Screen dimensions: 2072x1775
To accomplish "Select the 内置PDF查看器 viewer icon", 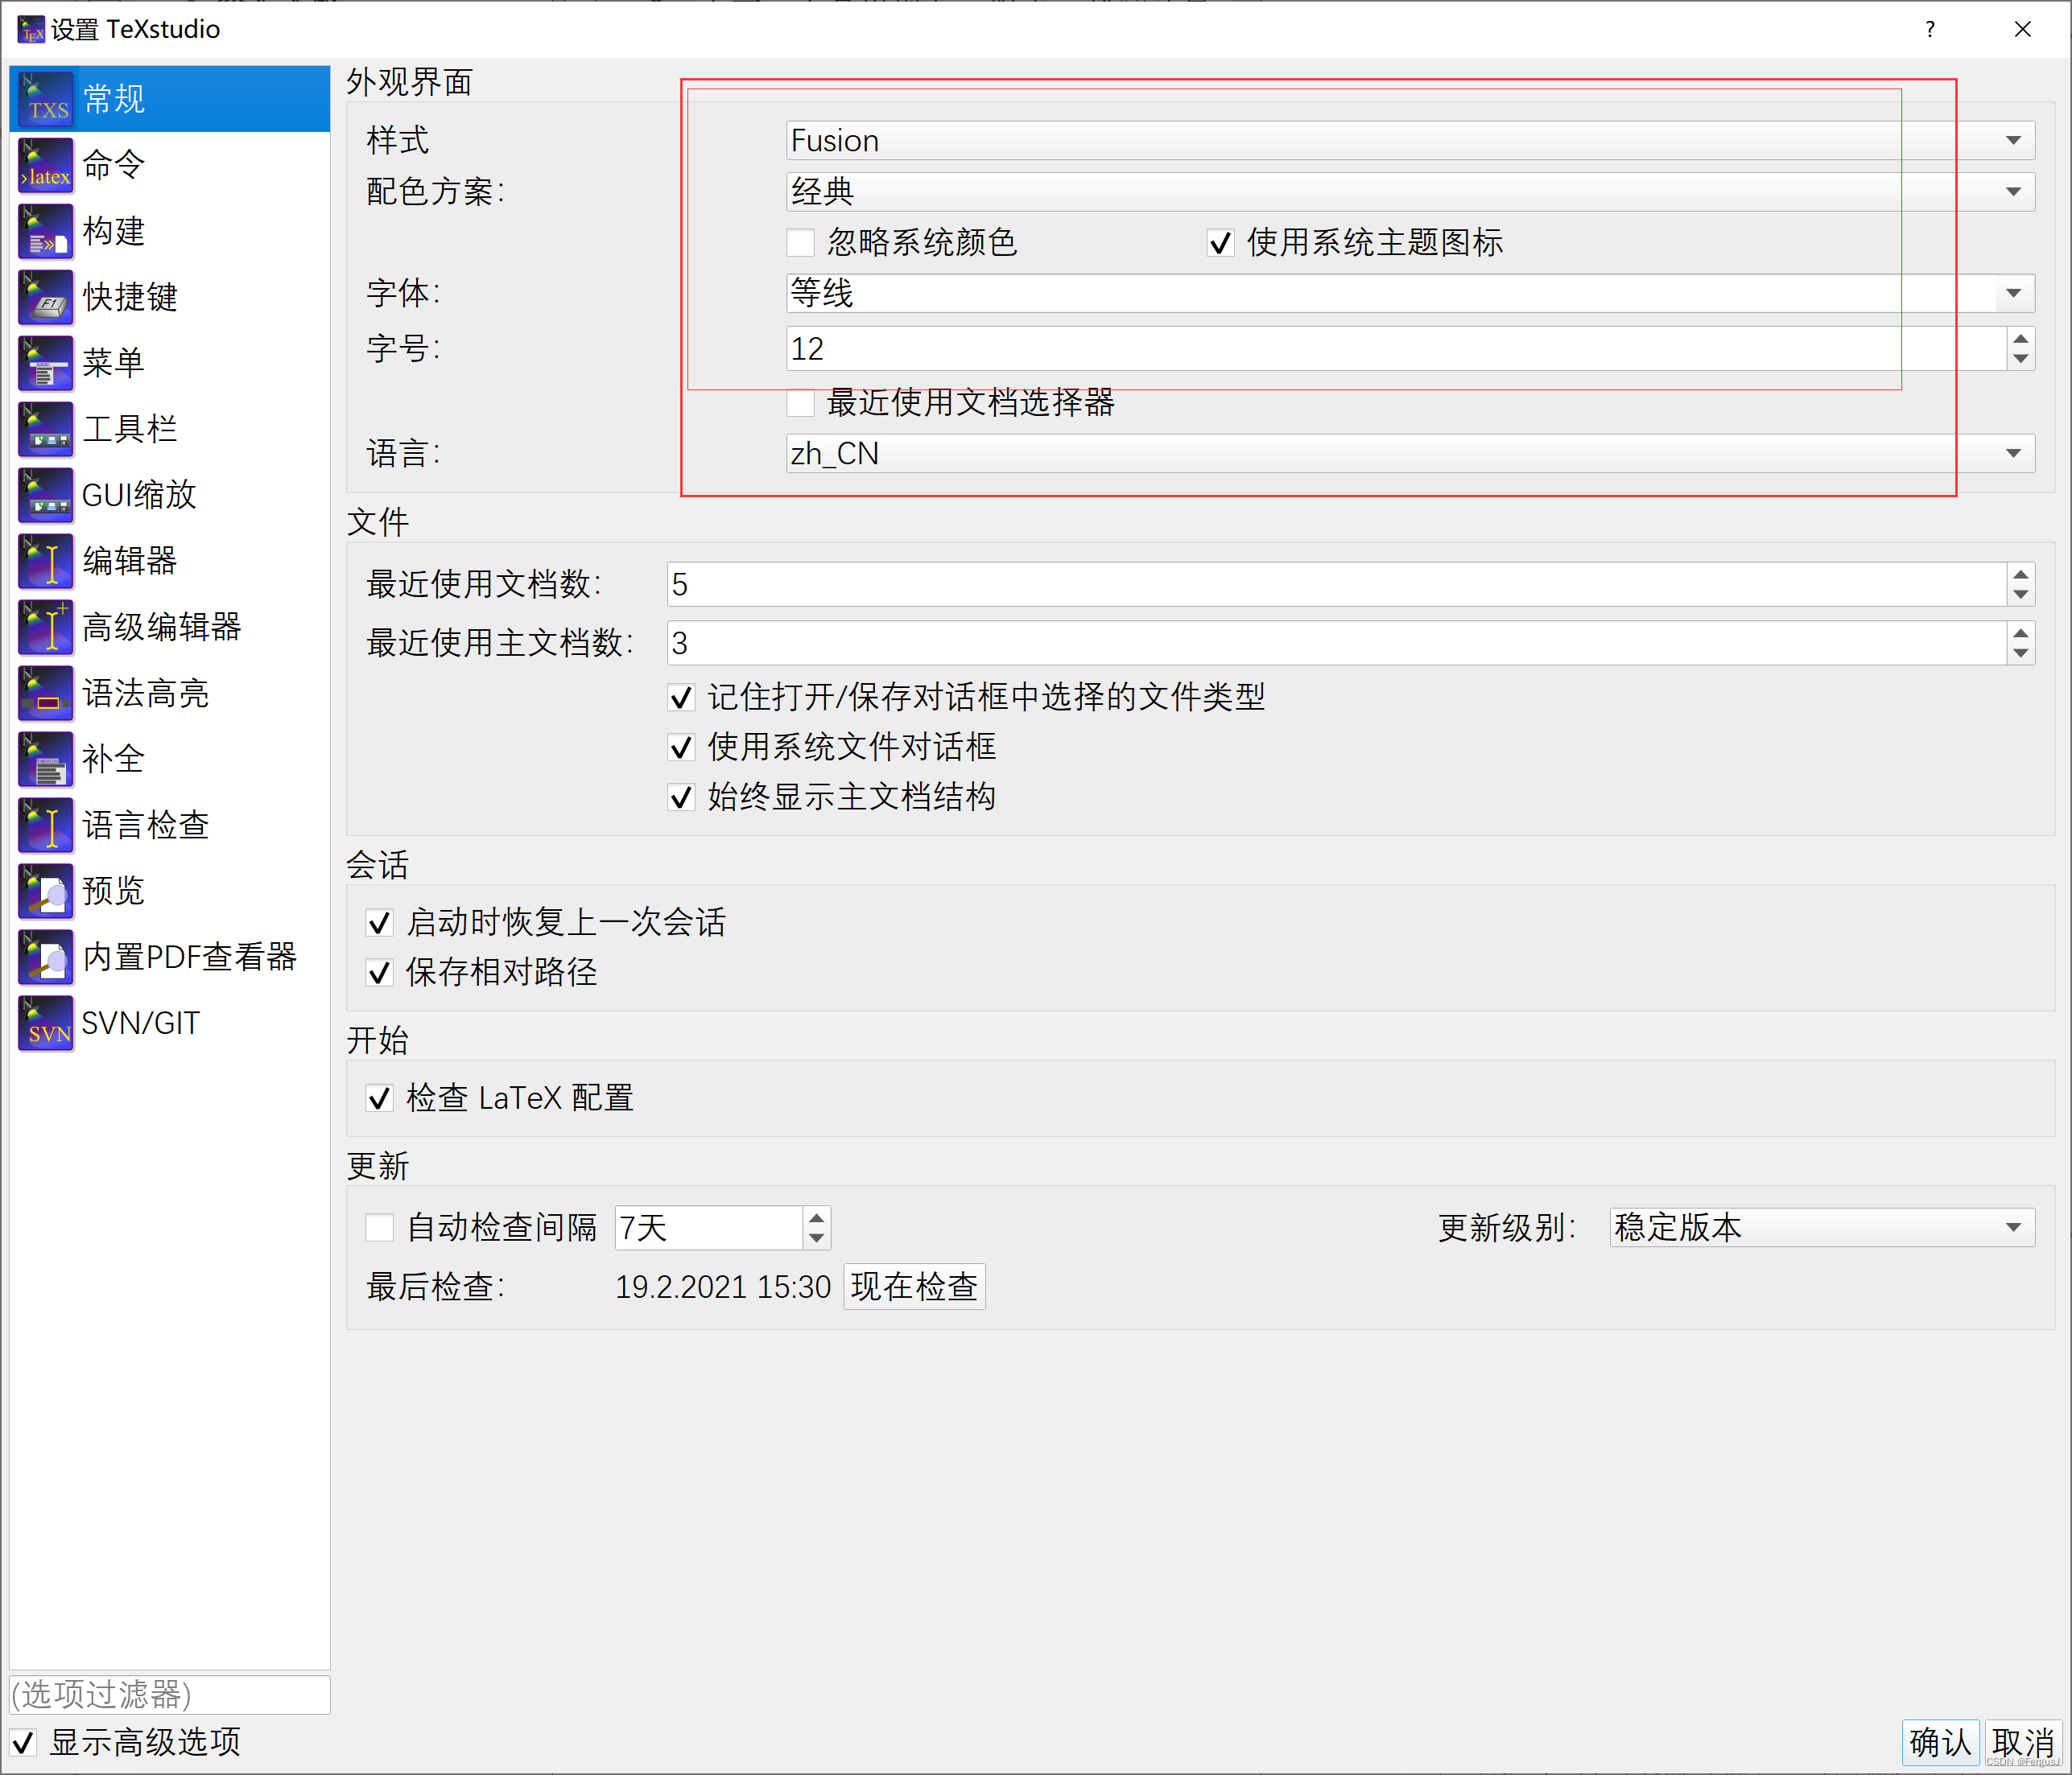I will click(46, 958).
